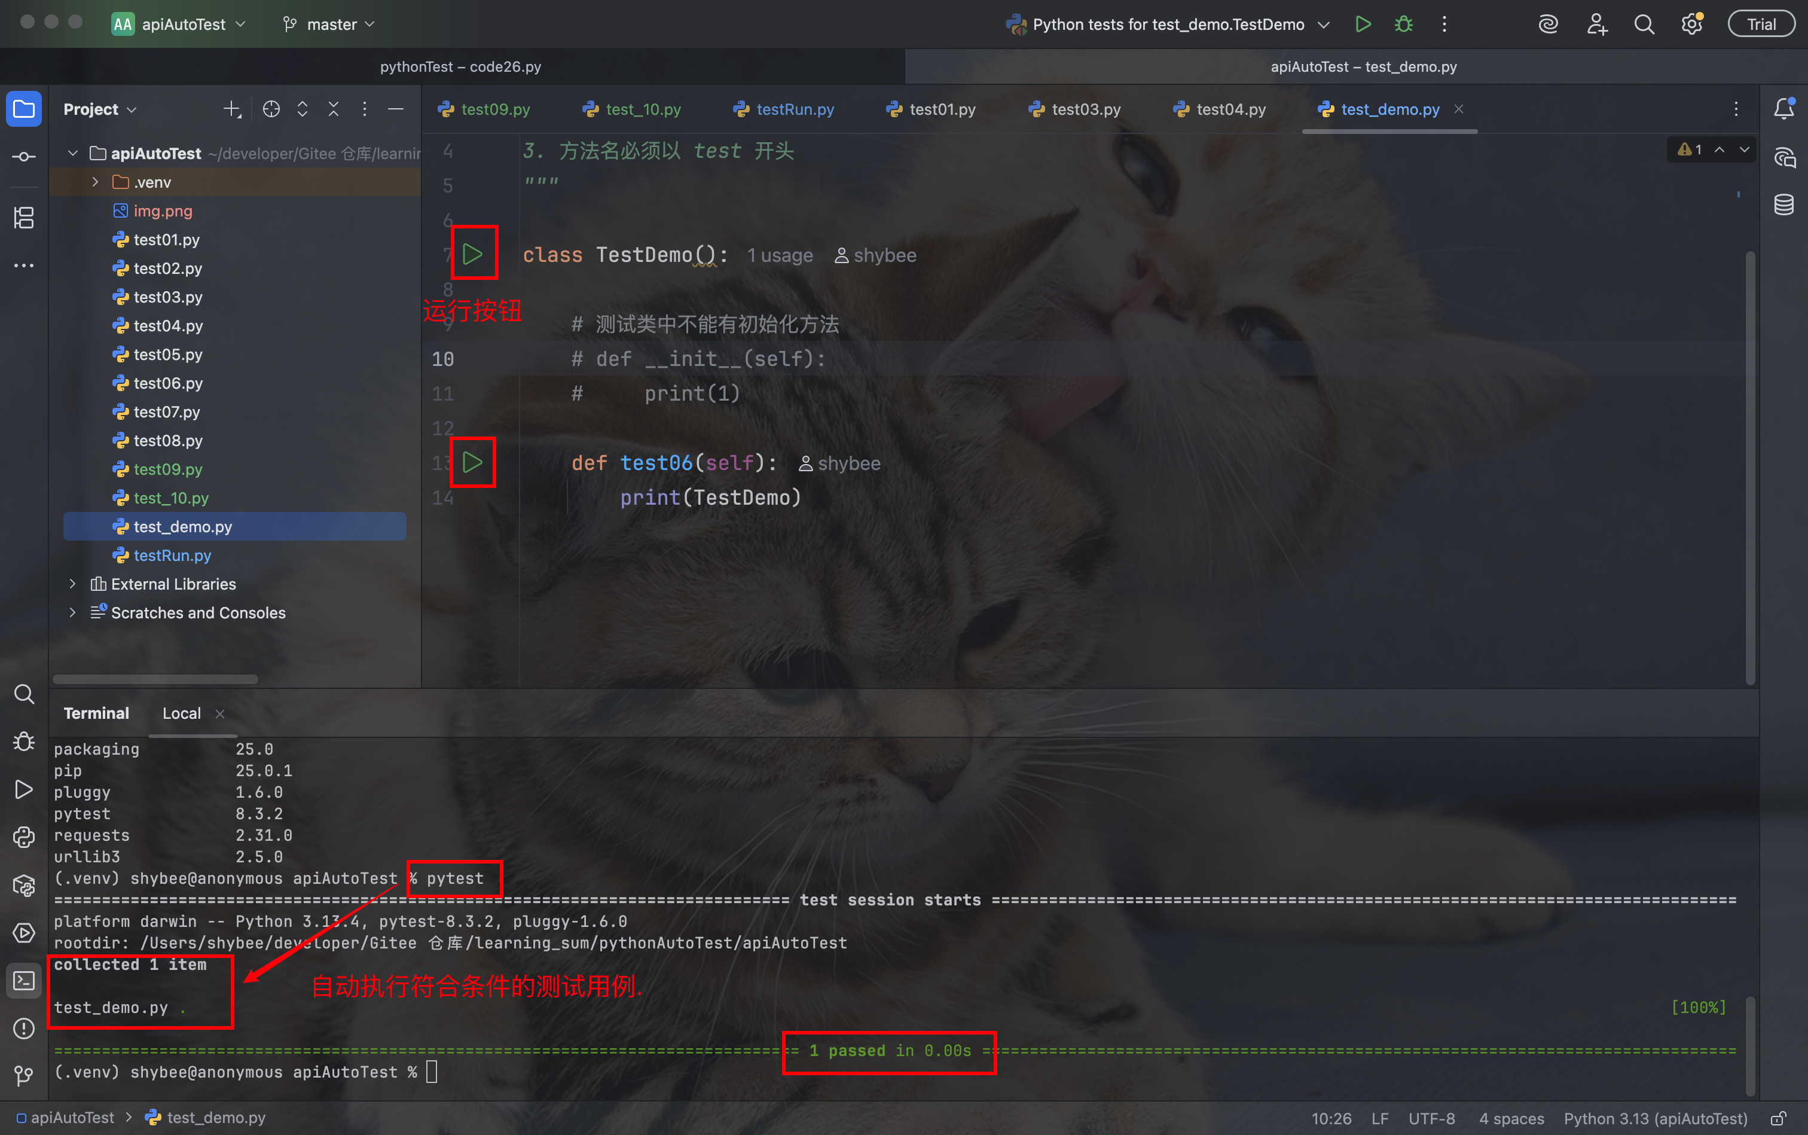Click the project tree horizontal scrollbar
The height and width of the screenshot is (1135, 1808).
[155, 679]
